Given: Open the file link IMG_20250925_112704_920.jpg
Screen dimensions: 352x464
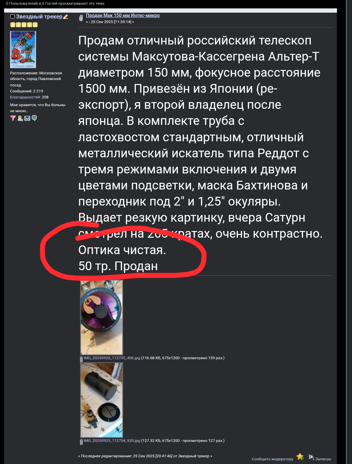Looking at the screenshot, I should point(112,441).
